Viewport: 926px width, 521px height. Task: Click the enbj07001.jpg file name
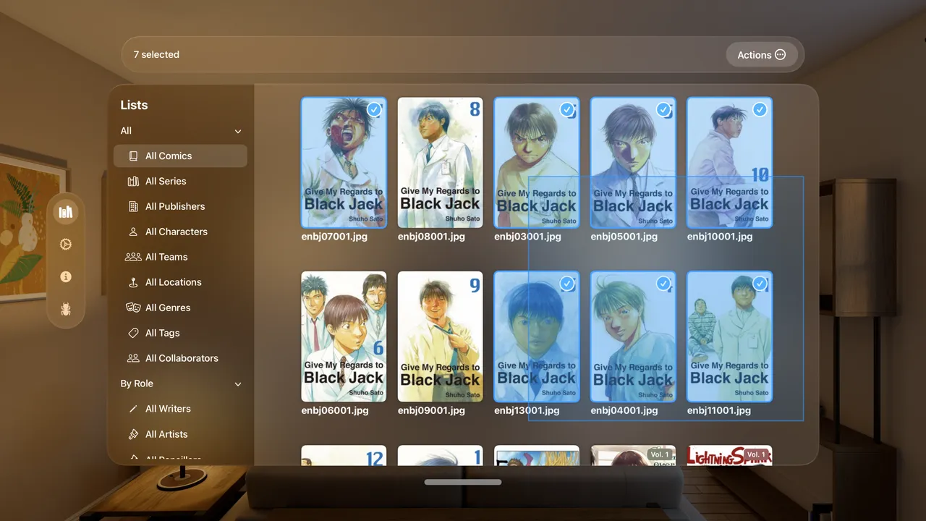(x=336, y=237)
